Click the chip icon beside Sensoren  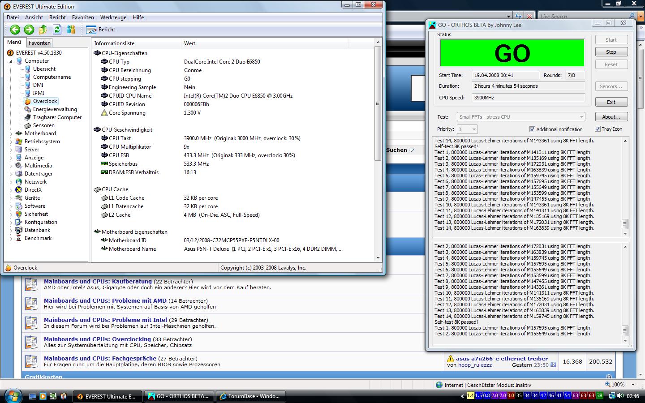point(28,125)
